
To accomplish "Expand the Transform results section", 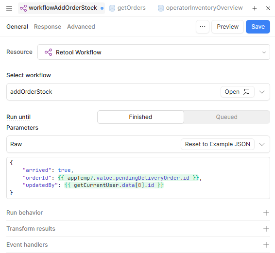I will pyautogui.click(x=266, y=229).
